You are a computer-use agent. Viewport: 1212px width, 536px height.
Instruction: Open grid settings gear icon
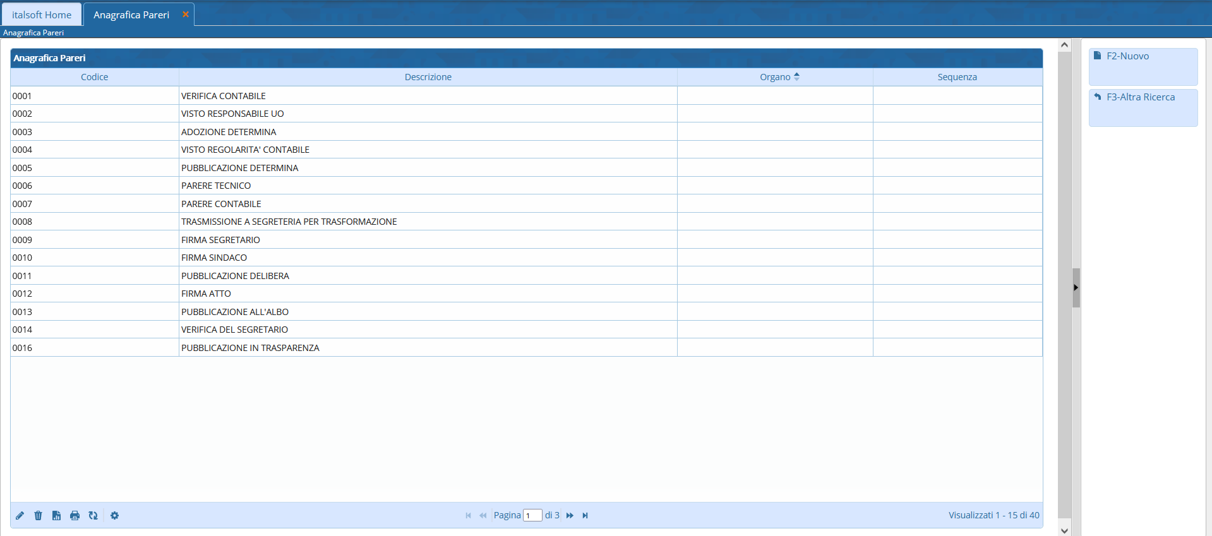click(x=114, y=516)
